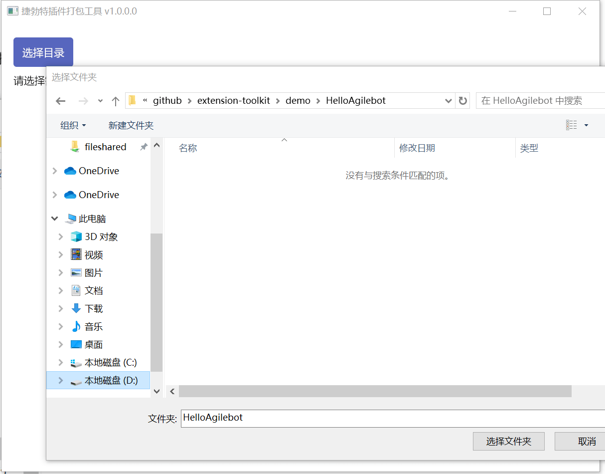Collapse the 此电脑 tree node

pyautogui.click(x=55, y=219)
